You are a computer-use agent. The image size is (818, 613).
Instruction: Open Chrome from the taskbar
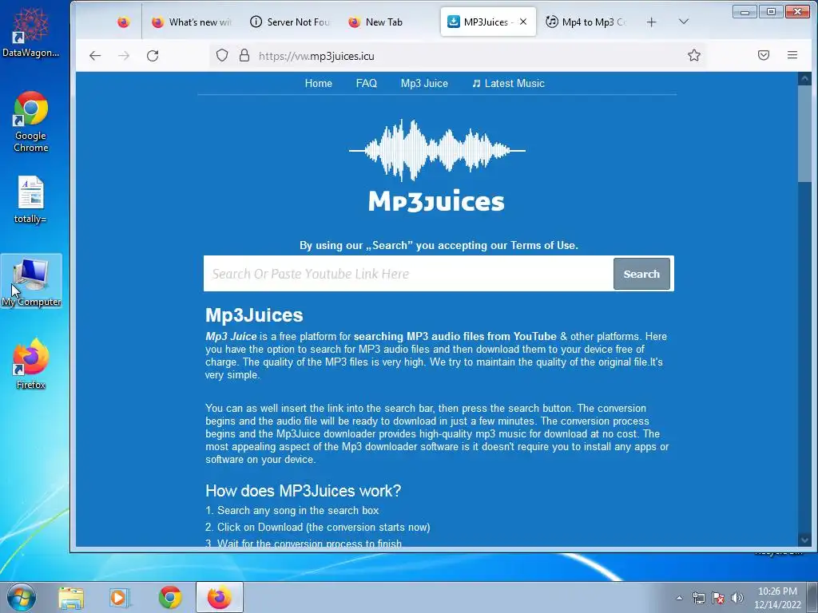(170, 598)
